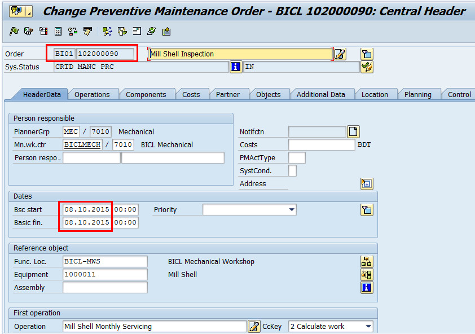Create a notification using the document icon

point(353,131)
